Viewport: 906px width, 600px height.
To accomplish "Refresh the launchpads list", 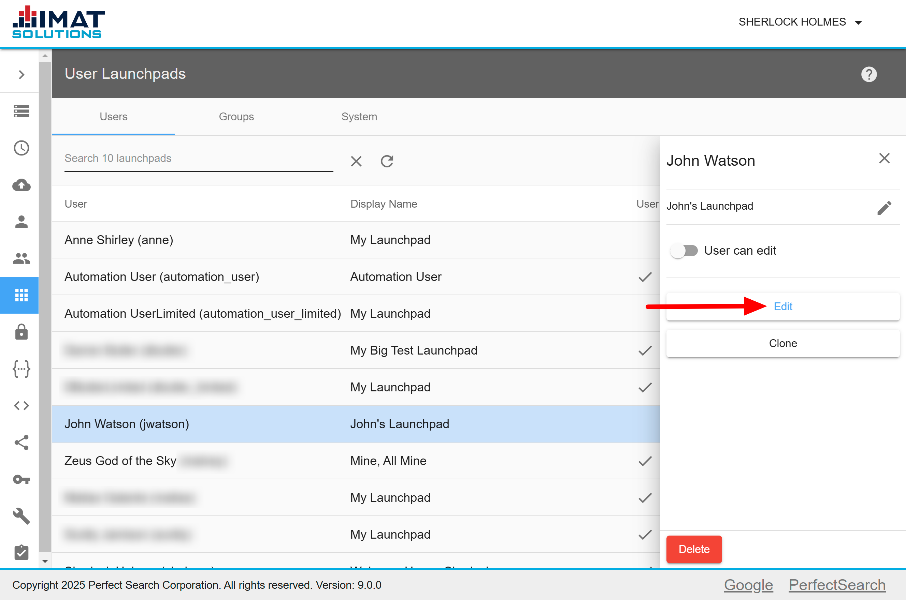I will click(x=387, y=161).
